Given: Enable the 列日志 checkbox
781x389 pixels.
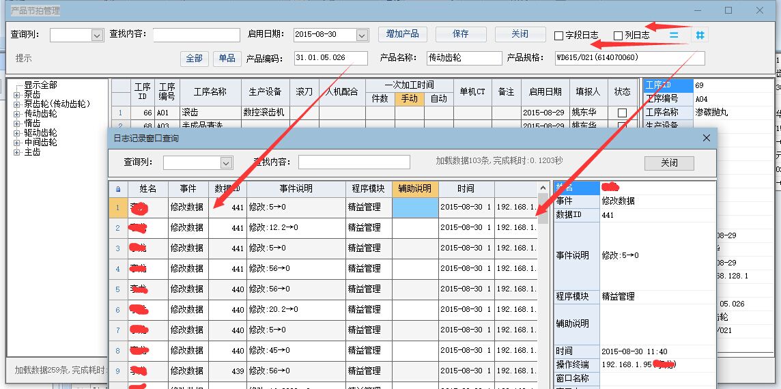Looking at the screenshot, I should pyautogui.click(x=618, y=35).
